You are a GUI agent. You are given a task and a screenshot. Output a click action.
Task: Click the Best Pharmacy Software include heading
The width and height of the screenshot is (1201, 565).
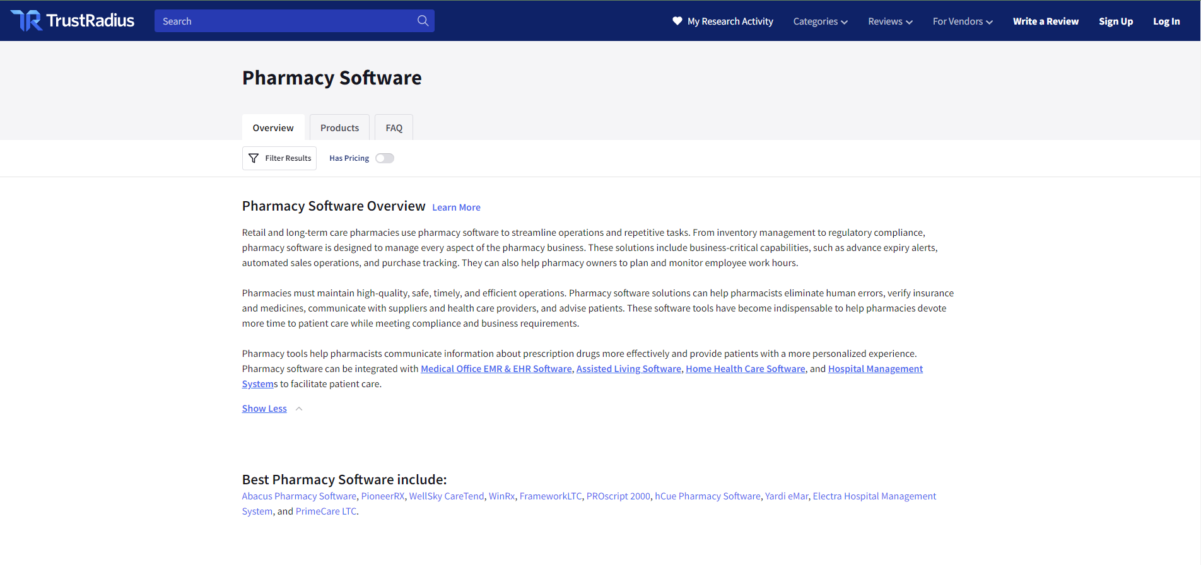pos(344,480)
